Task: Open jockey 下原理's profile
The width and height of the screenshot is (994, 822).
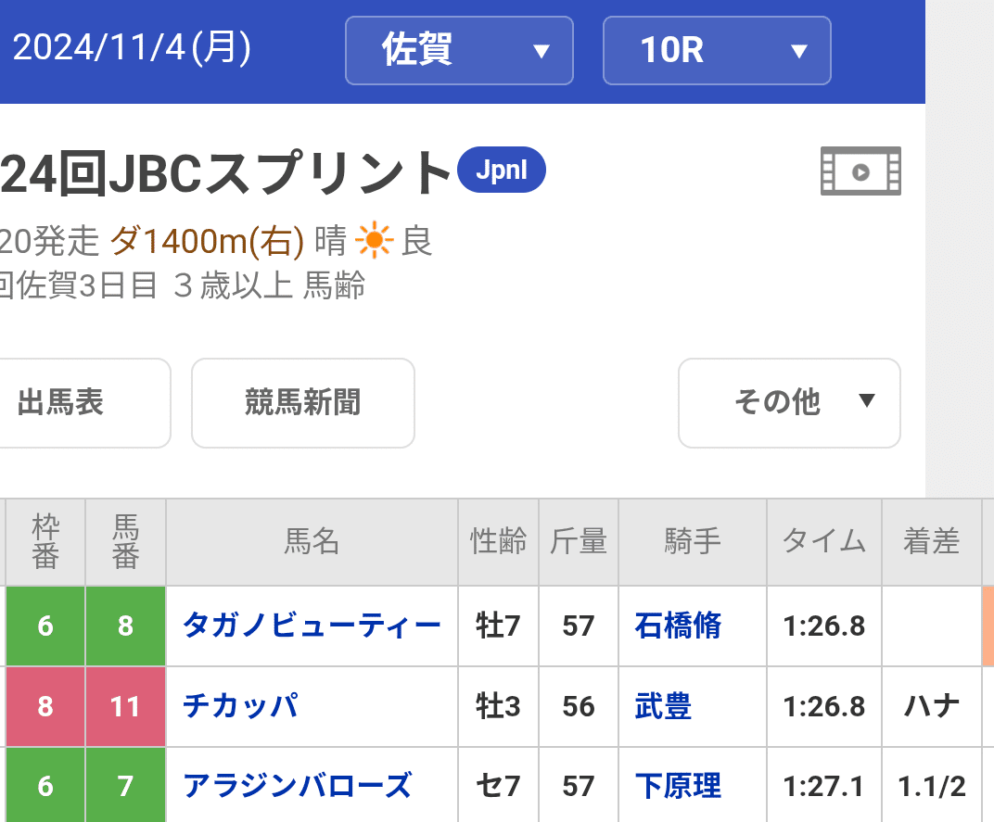Action: [x=678, y=787]
